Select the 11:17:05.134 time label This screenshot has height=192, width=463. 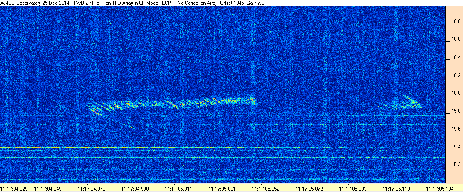click(439, 188)
